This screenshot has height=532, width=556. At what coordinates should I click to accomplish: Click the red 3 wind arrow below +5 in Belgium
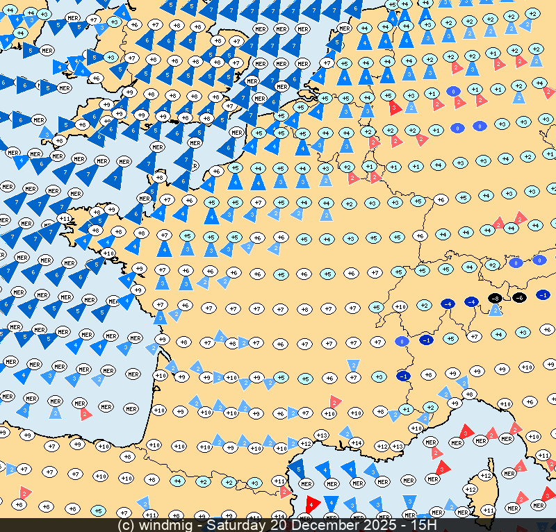pos(394,108)
